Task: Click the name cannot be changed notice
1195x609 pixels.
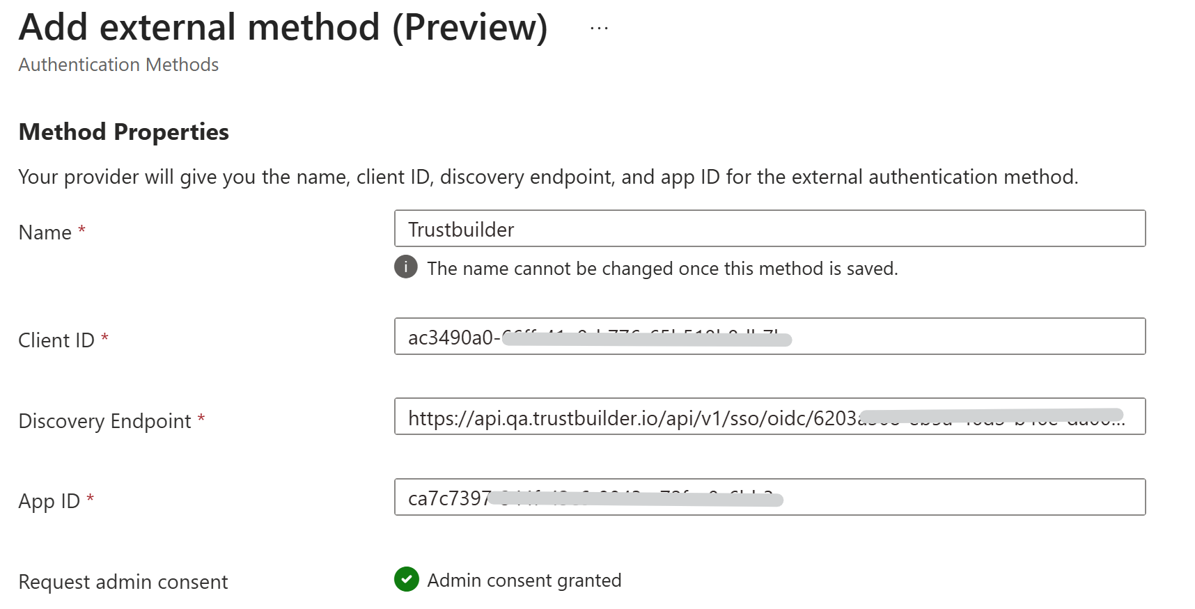Action: [662, 269]
